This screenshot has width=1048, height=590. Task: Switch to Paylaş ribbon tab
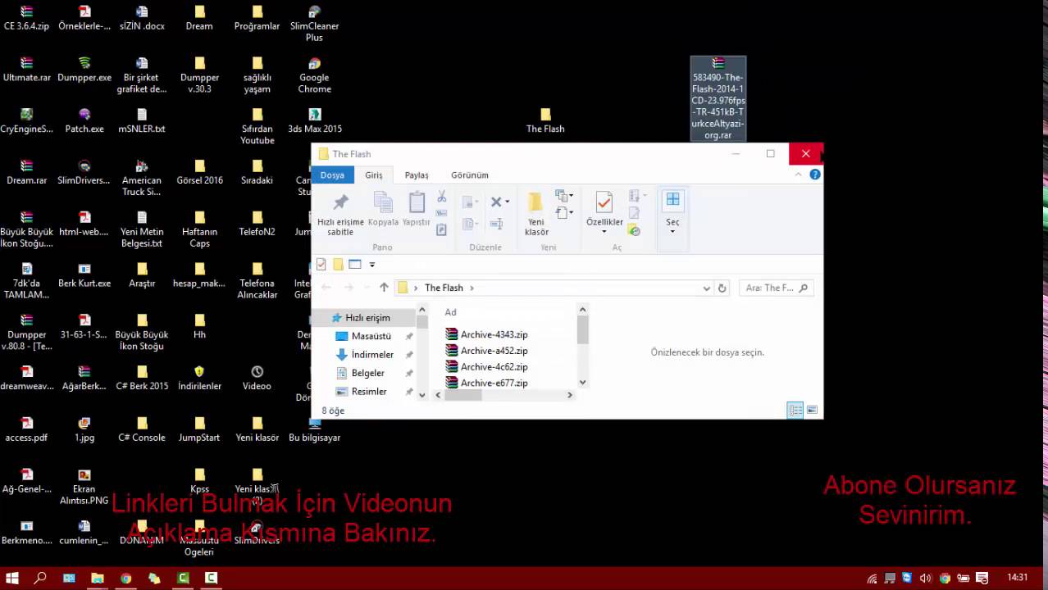[x=417, y=175]
